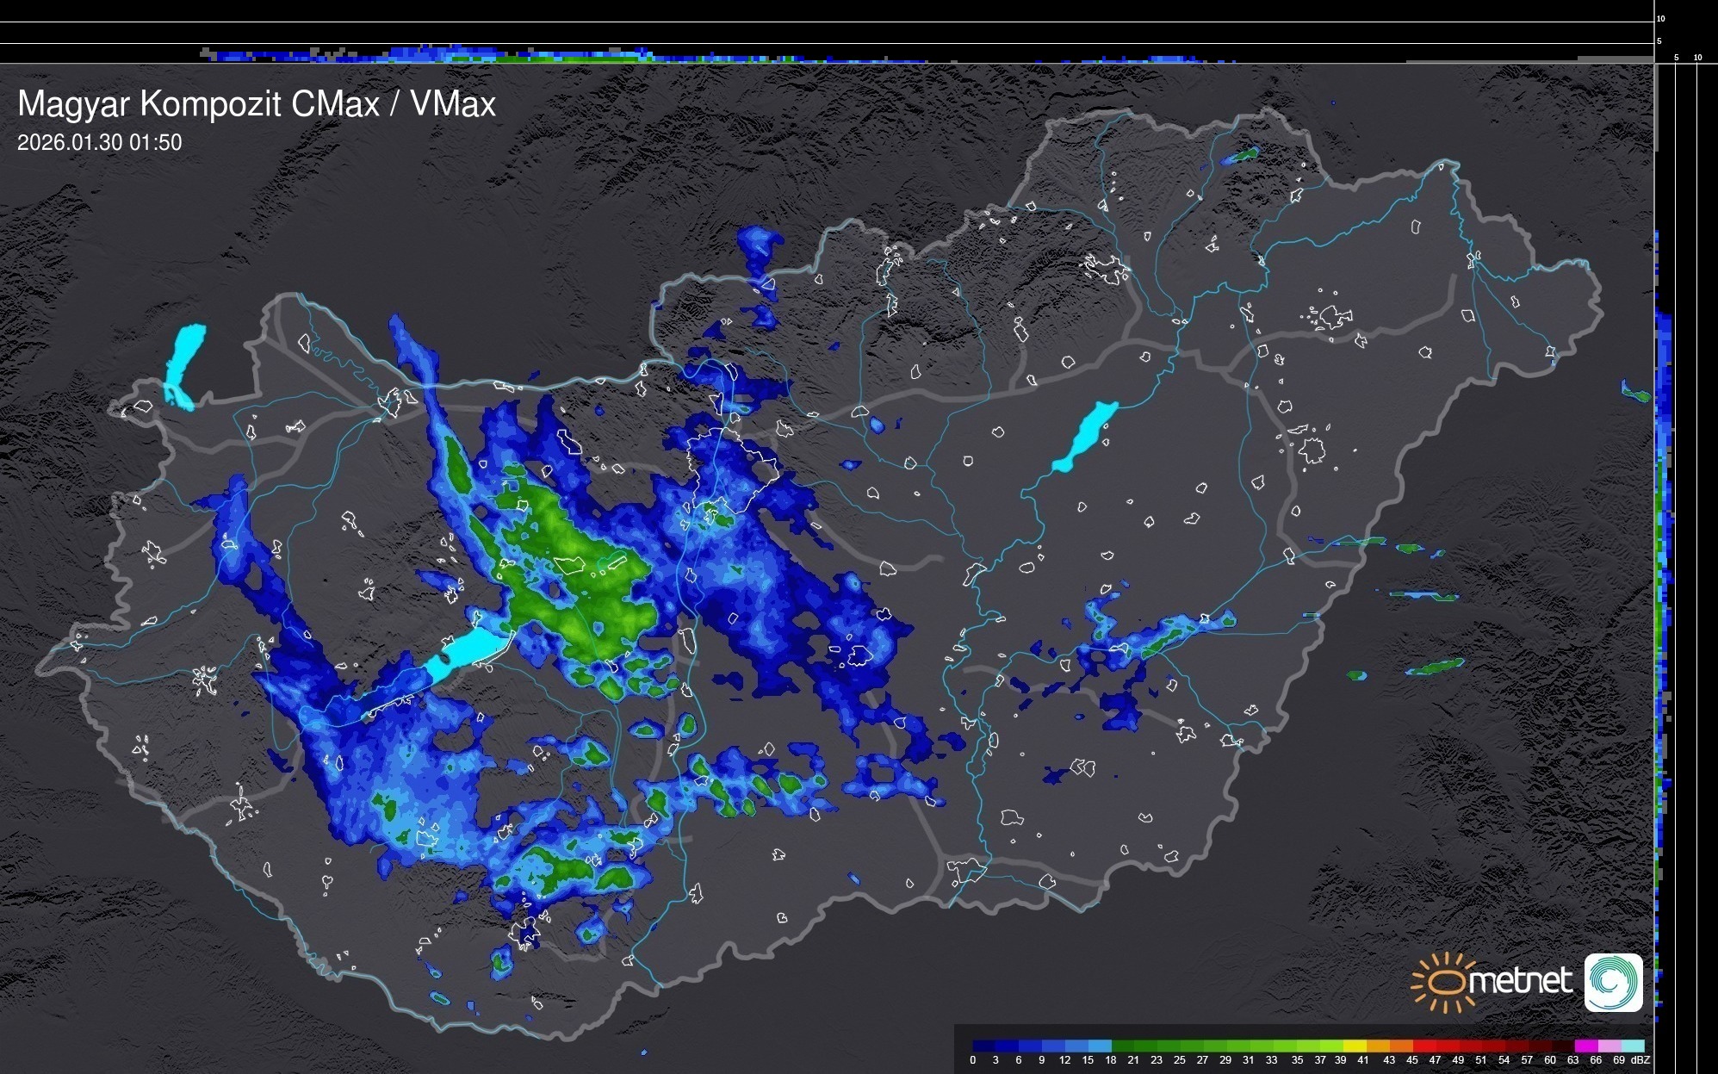This screenshot has width=1718, height=1074.
Task: Click the teal spiral radar logo icon
Action: click(1613, 982)
